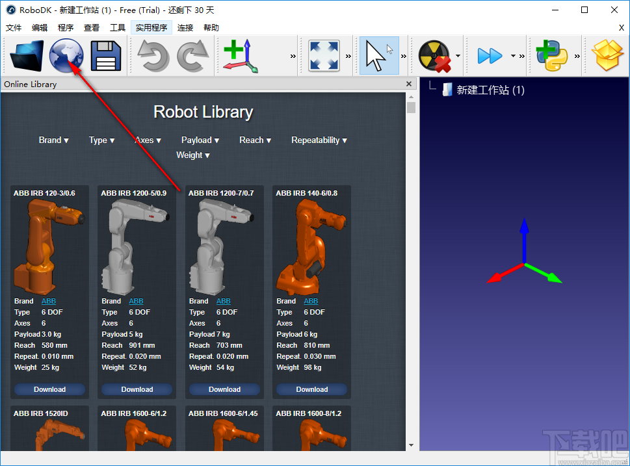Expand the Brand filter dropdown

[53, 140]
